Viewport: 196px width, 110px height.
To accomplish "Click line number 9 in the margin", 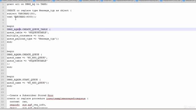I will [3, 29].
